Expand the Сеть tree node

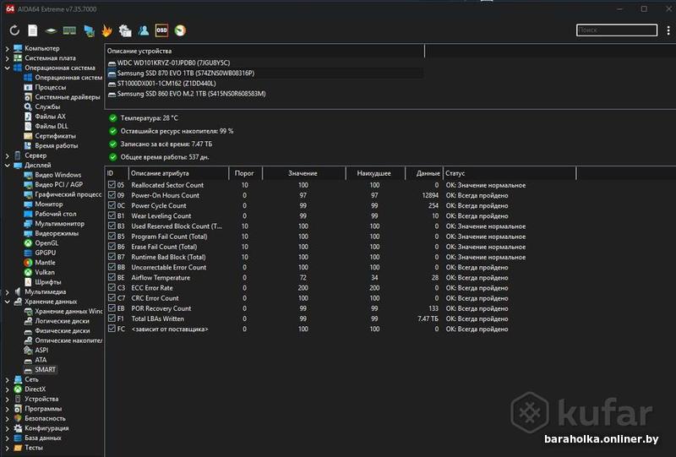(x=7, y=379)
